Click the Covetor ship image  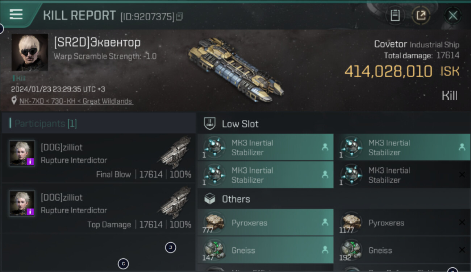click(236, 69)
